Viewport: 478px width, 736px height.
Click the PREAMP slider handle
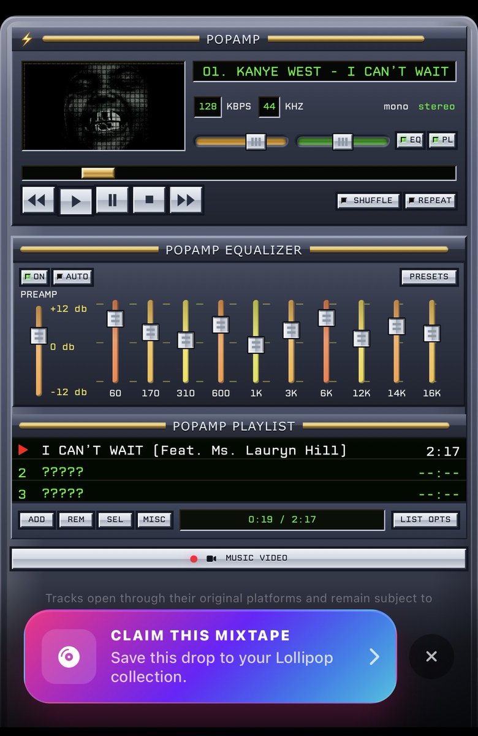[39, 336]
